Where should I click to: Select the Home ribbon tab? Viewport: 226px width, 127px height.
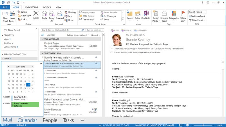coord(16,7)
